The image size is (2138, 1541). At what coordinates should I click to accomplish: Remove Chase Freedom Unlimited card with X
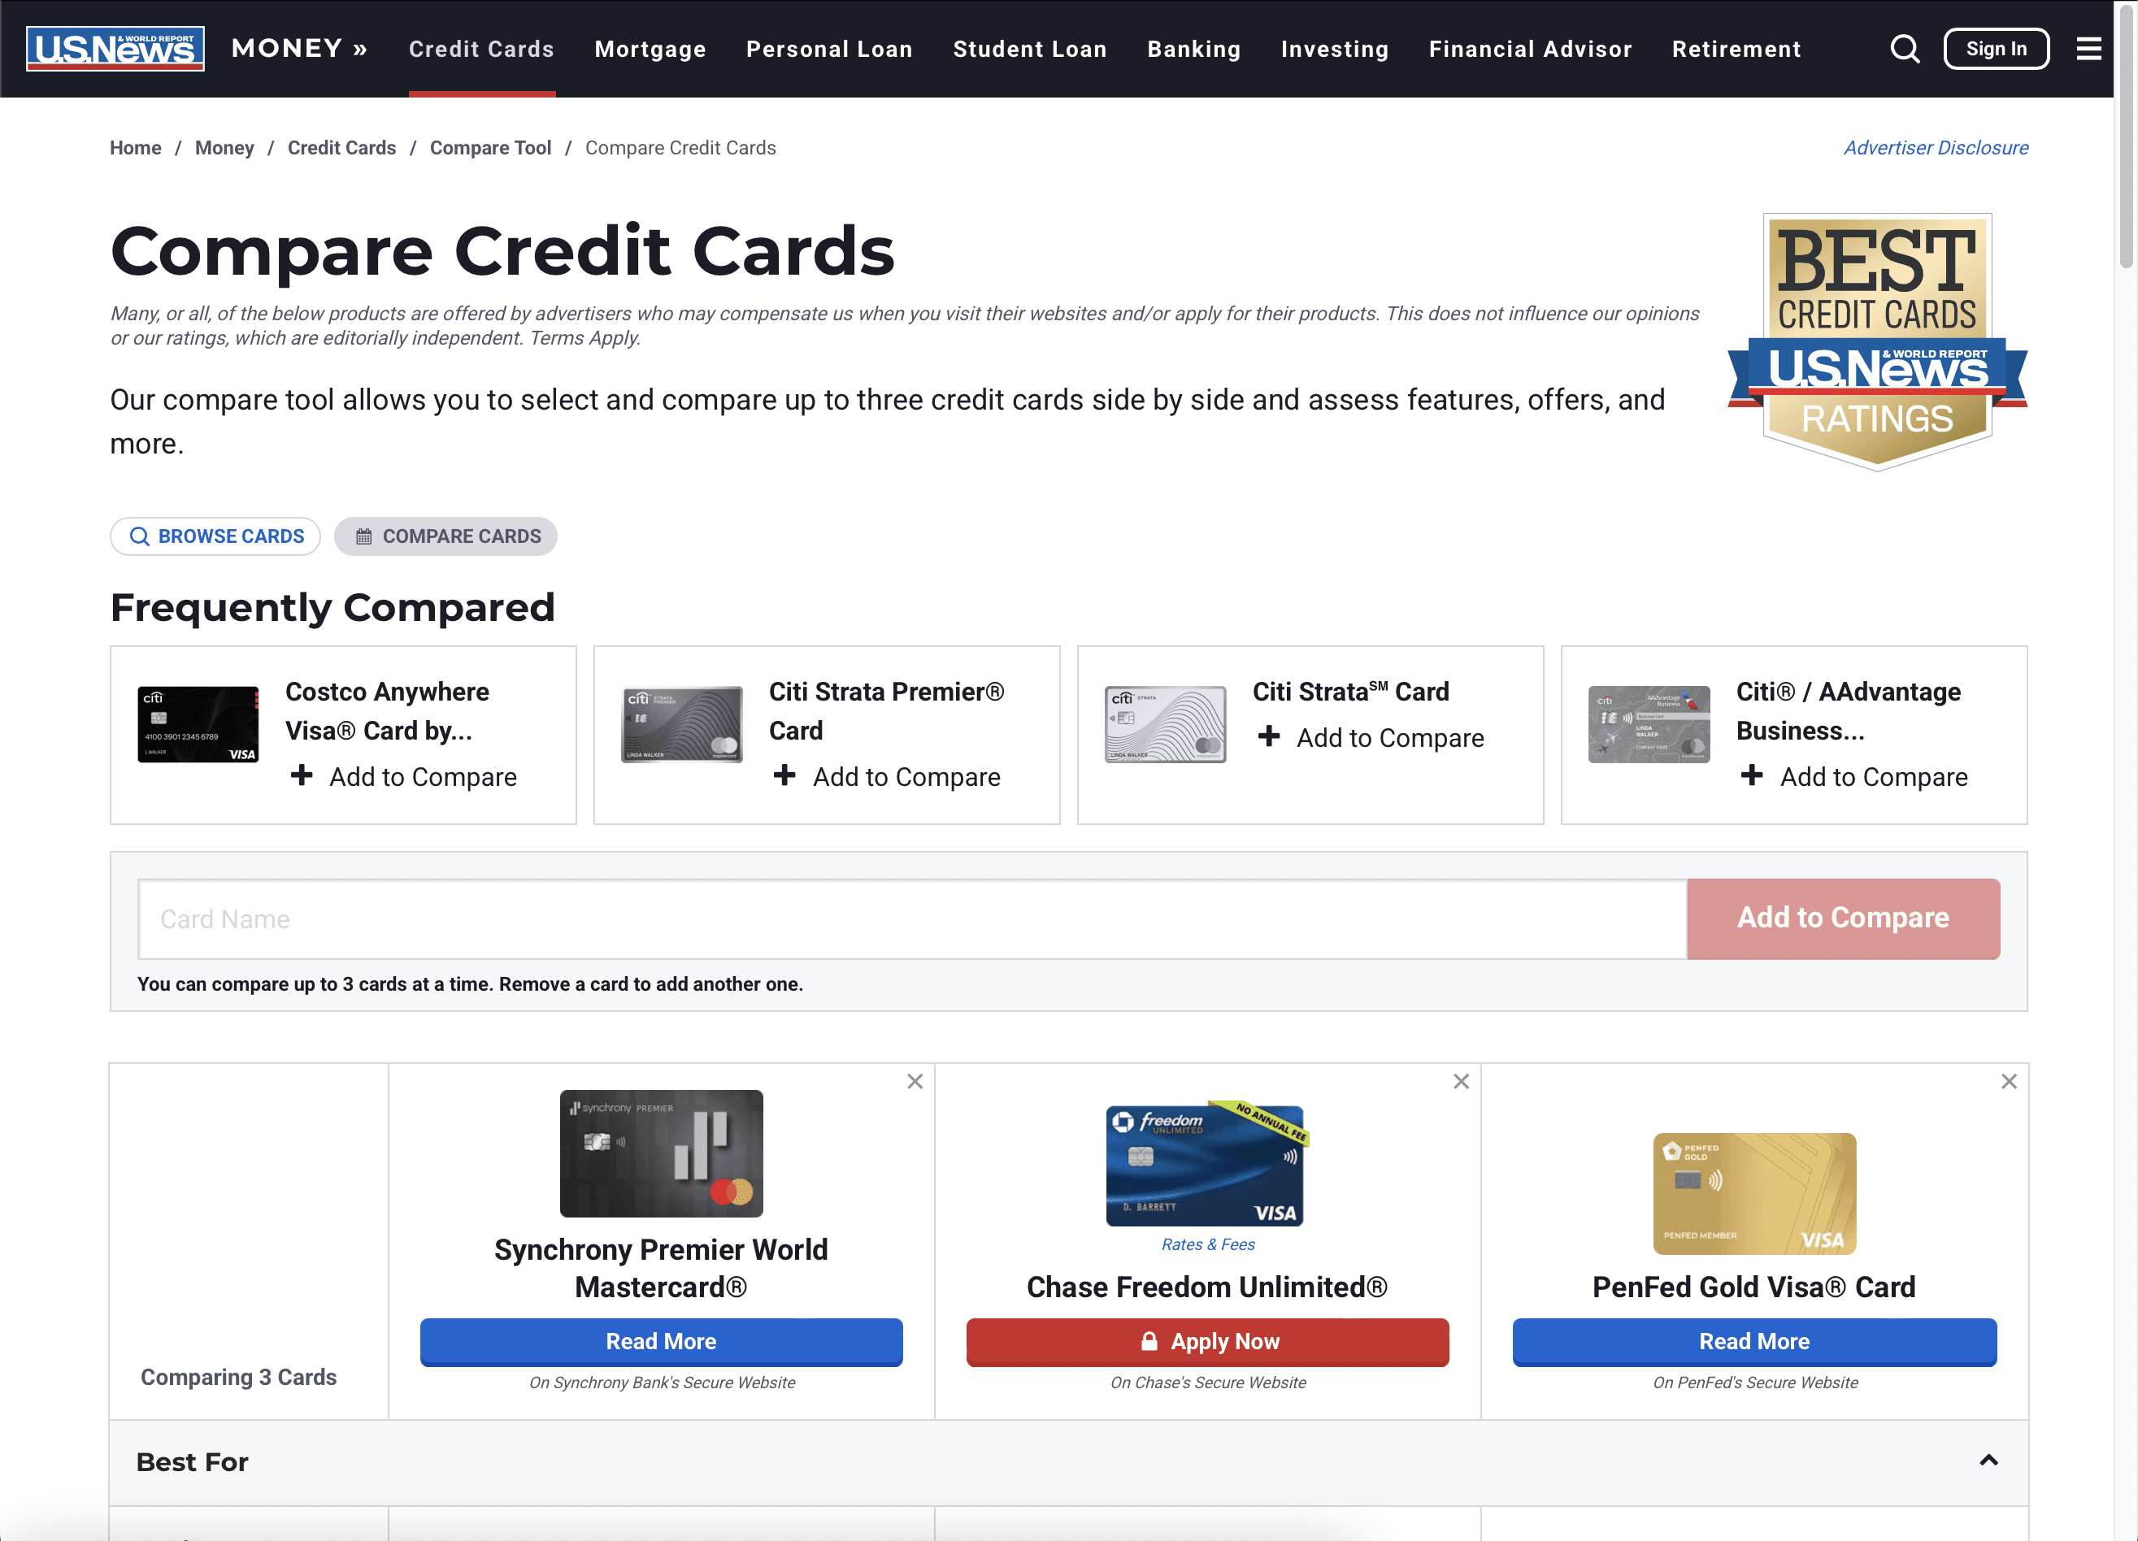pyautogui.click(x=1460, y=1081)
